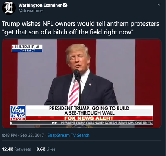Expand the tweet options chevron
This screenshot has height=156, width=166.
(x=159, y=5)
